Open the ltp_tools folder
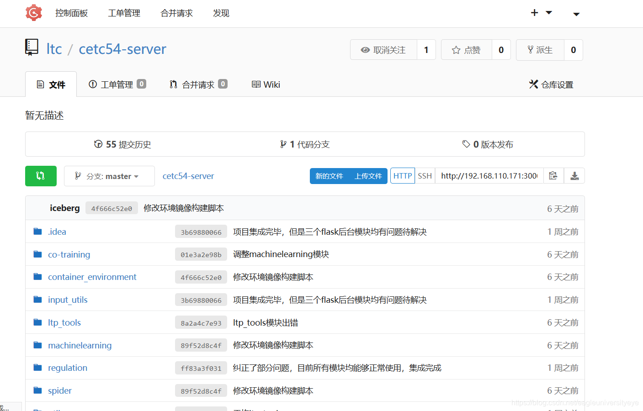The width and height of the screenshot is (643, 411). click(x=64, y=322)
